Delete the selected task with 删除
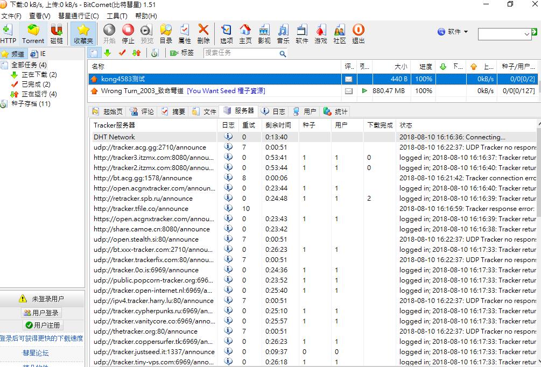Viewport: 541px width, 367px height. point(203,34)
